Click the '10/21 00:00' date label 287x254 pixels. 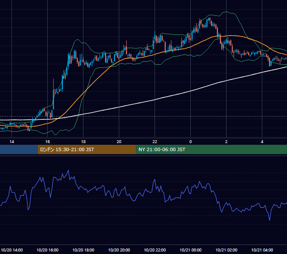(x=190, y=250)
